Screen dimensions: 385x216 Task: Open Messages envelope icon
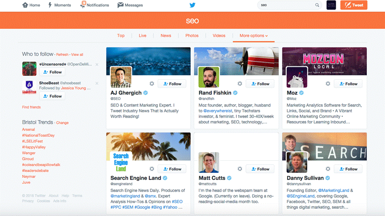tap(120, 5)
